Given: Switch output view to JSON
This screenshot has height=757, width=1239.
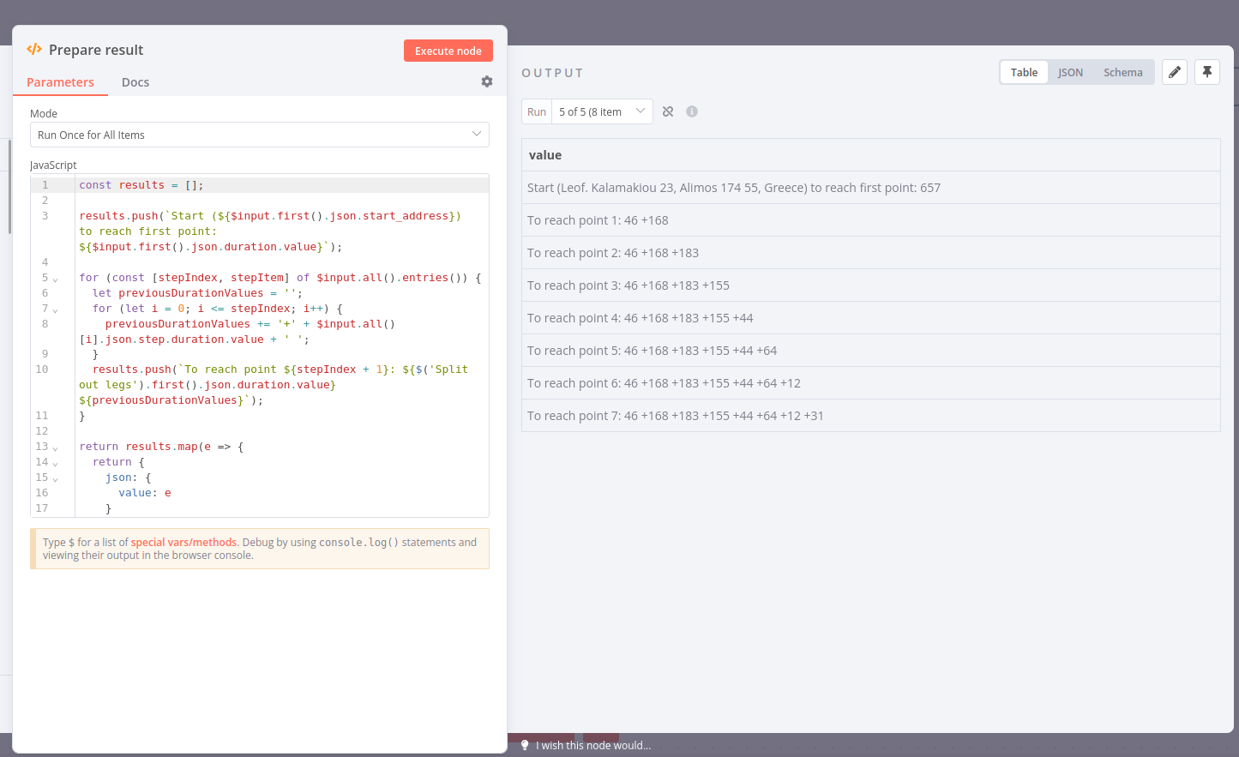Looking at the screenshot, I should click(1070, 72).
